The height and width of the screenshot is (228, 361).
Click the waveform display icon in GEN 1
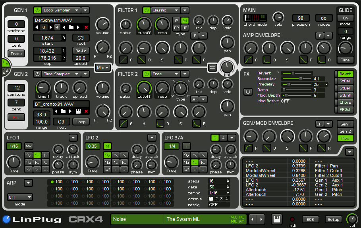57,28
